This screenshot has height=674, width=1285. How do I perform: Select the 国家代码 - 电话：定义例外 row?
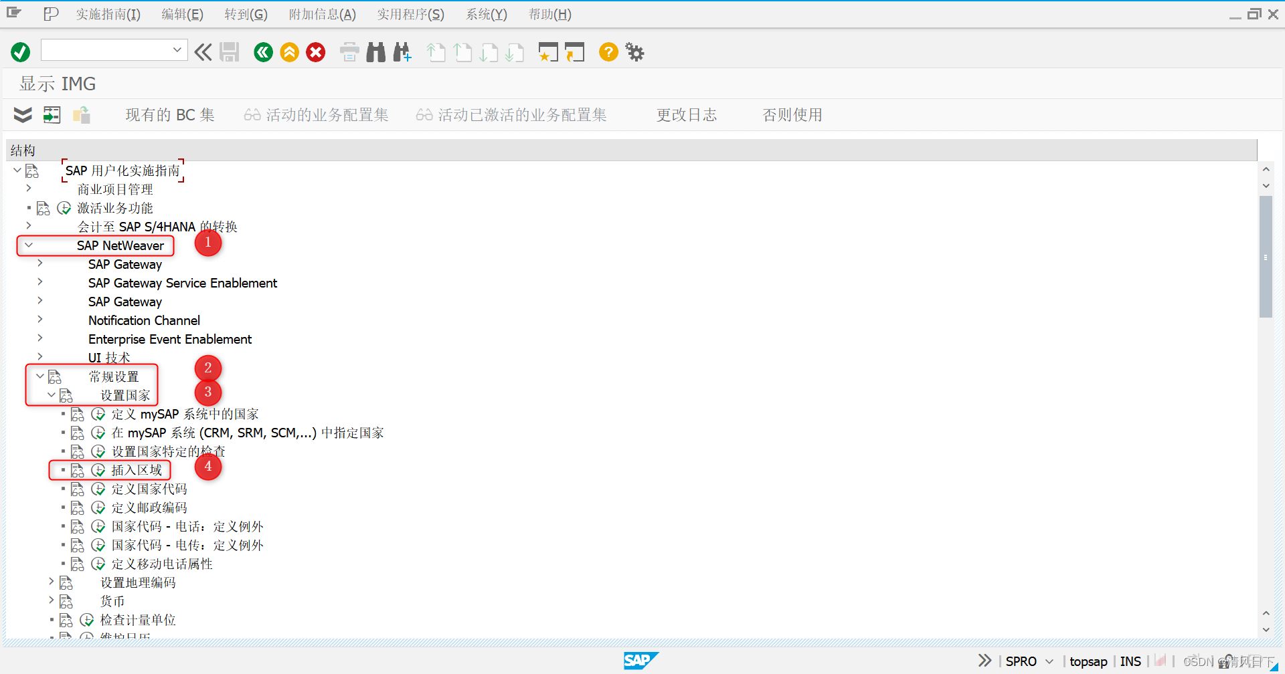[187, 526]
